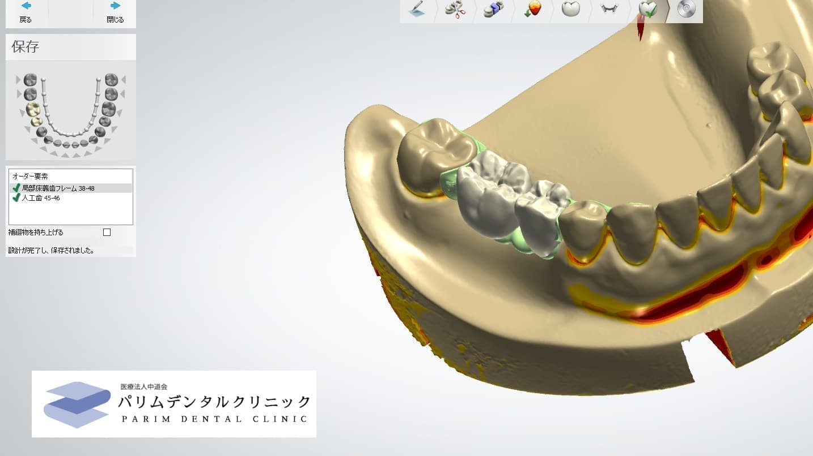Click the highlighted yellow molar in arch diagram

click(x=33, y=109)
